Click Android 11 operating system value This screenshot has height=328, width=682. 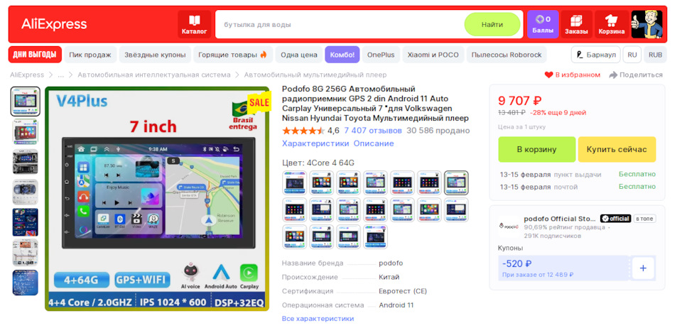(396, 305)
